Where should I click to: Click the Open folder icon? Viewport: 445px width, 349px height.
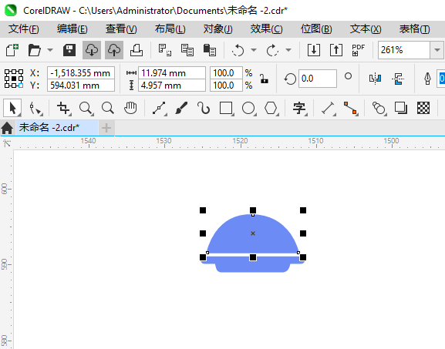pyautogui.click(x=35, y=50)
